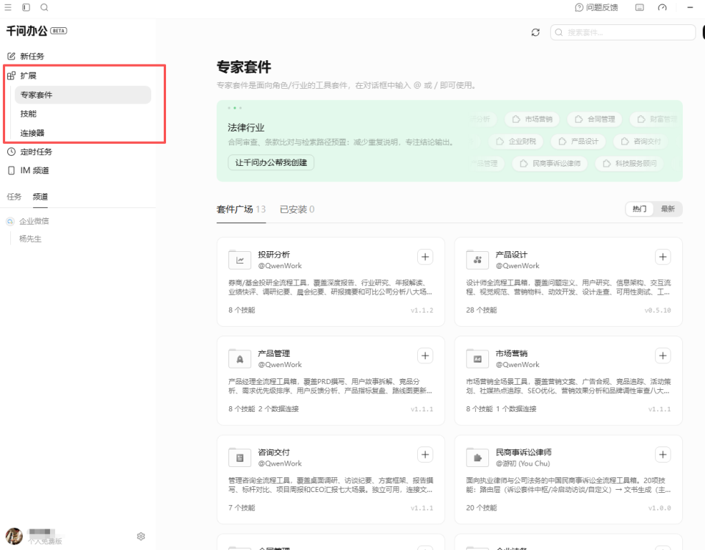
Task: Open 技能 under 扩展
Action: (x=29, y=114)
